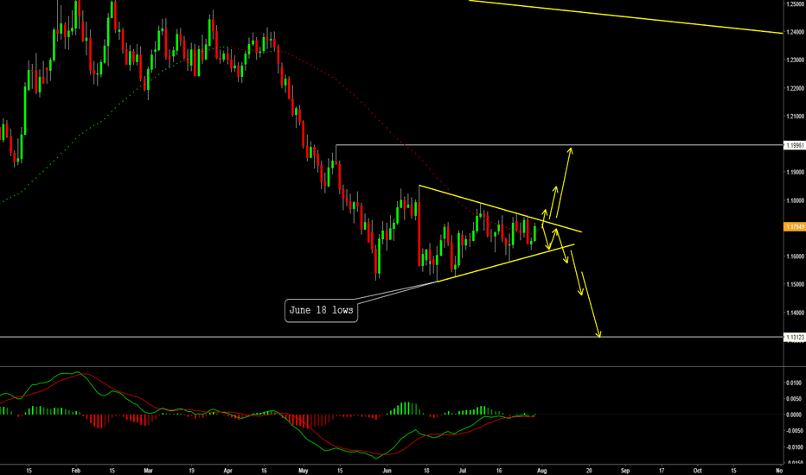806x475 pixels.
Task: Click the 18 date label on time axis
Action: [426, 470]
